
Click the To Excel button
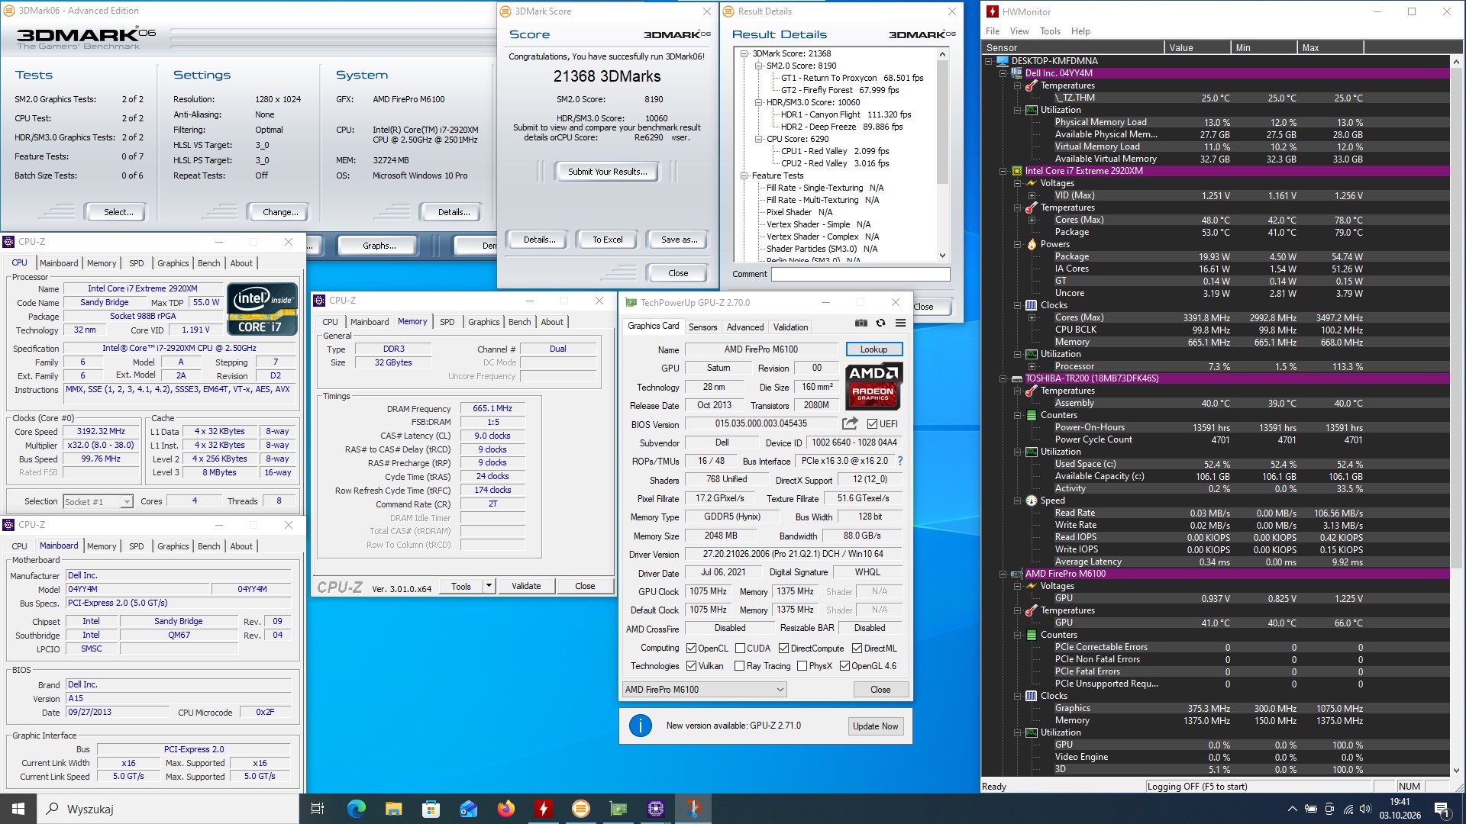tap(607, 240)
